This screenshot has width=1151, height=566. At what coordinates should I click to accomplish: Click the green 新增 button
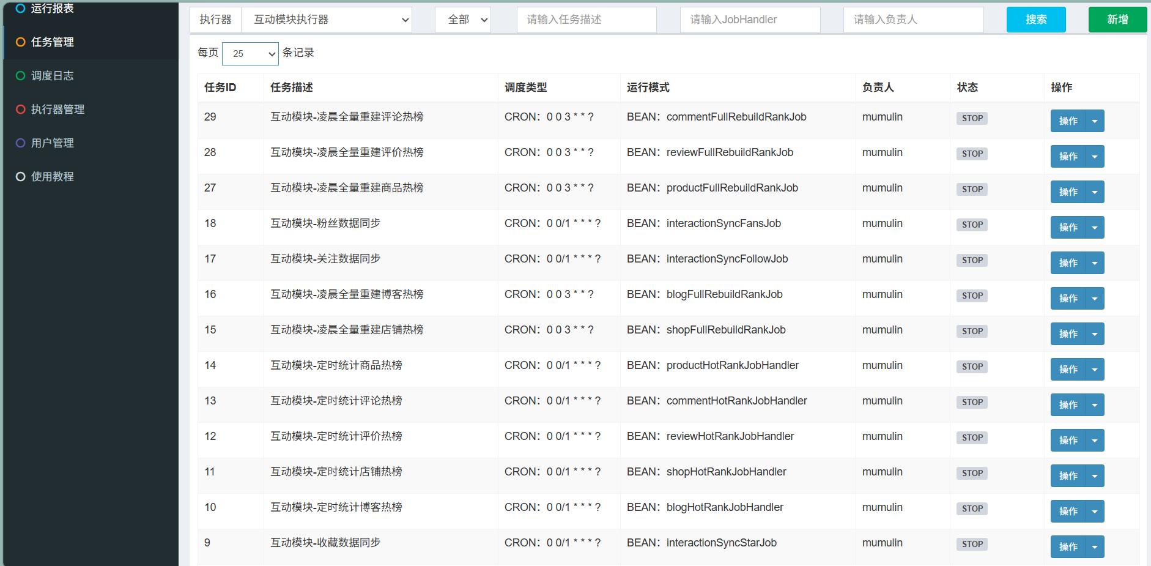tap(1117, 20)
